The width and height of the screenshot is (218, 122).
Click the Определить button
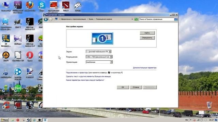(x=147, y=38)
